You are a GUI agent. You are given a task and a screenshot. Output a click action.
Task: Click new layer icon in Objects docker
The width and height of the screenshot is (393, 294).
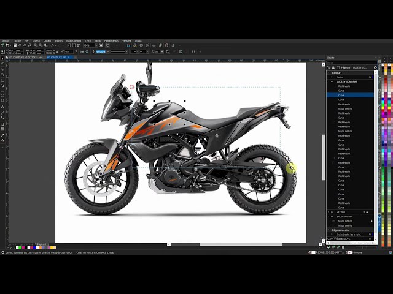tap(329, 247)
